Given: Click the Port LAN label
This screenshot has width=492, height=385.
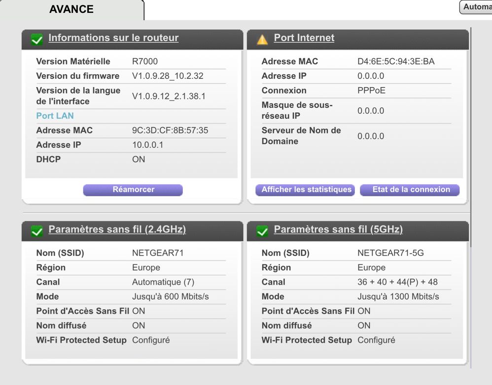Looking at the screenshot, I should (55, 116).
